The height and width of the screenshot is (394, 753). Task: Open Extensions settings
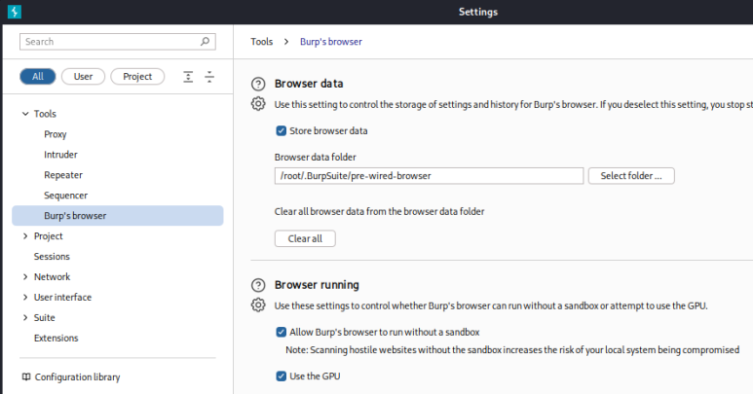[56, 338]
